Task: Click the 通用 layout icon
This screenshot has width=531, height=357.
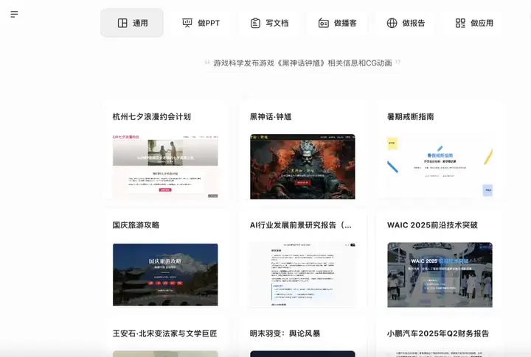Action: tap(122, 23)
